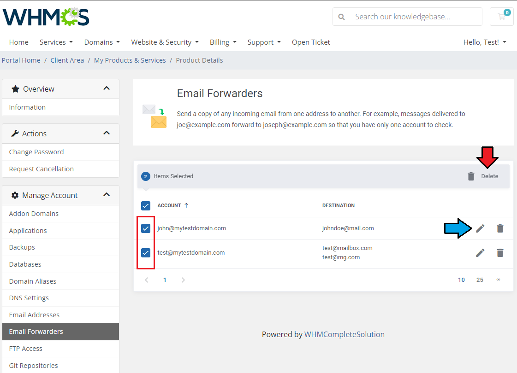Open Information in sidebar
This screenshot has height=373, width=517.
click(x=61, y=107)
